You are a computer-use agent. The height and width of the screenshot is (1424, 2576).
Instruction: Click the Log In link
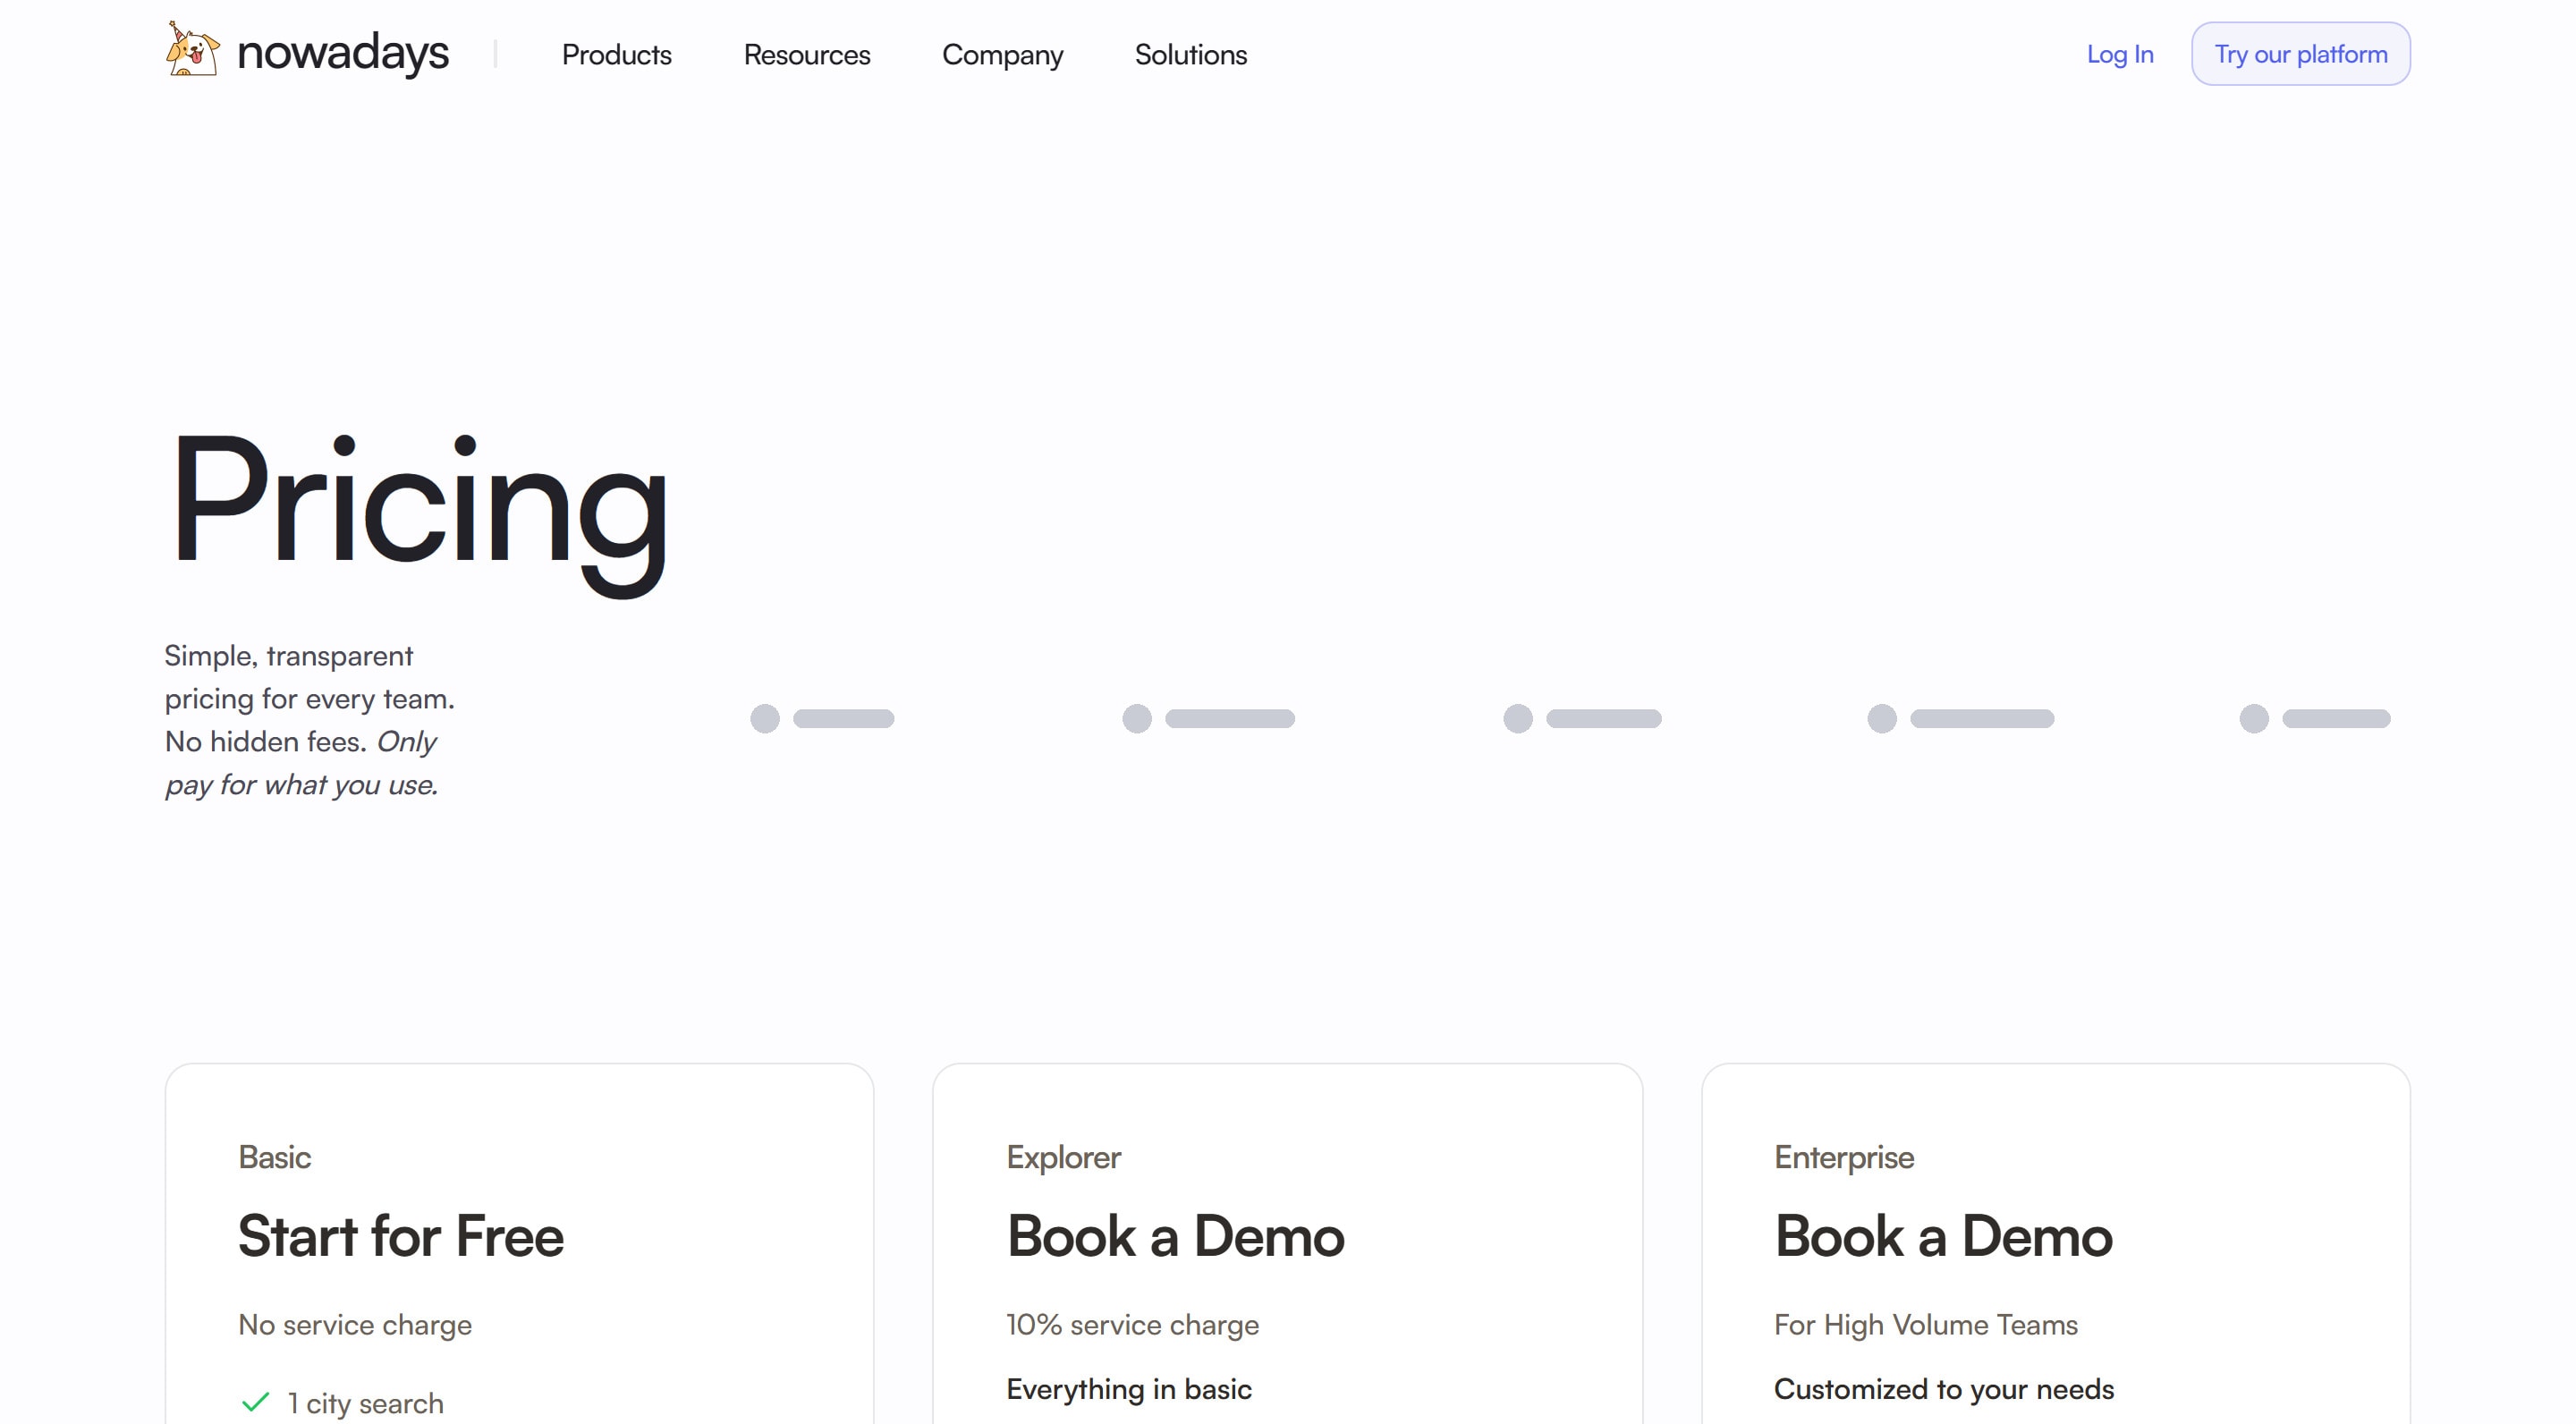(x=2119, y=54)
